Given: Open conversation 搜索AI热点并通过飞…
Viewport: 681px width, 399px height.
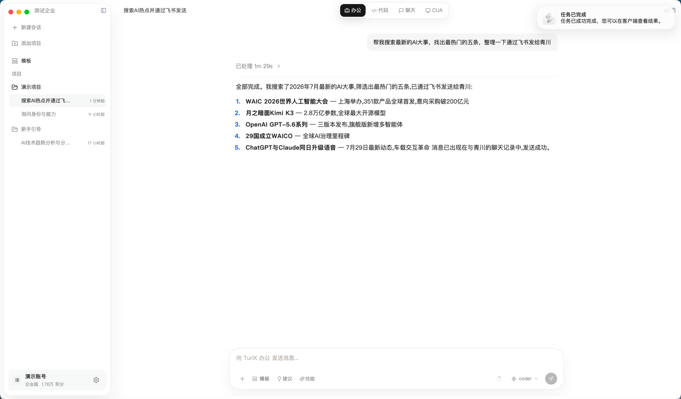Looking at the screenshot, I should coord(58,101).
